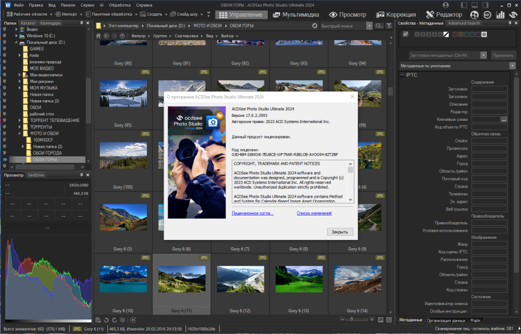
Task: Pin the Folders panel with pushpin icon
Action: point(81,23)
